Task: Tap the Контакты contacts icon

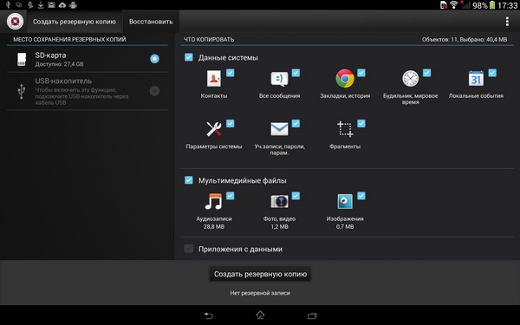Action: tap(214, 79)
